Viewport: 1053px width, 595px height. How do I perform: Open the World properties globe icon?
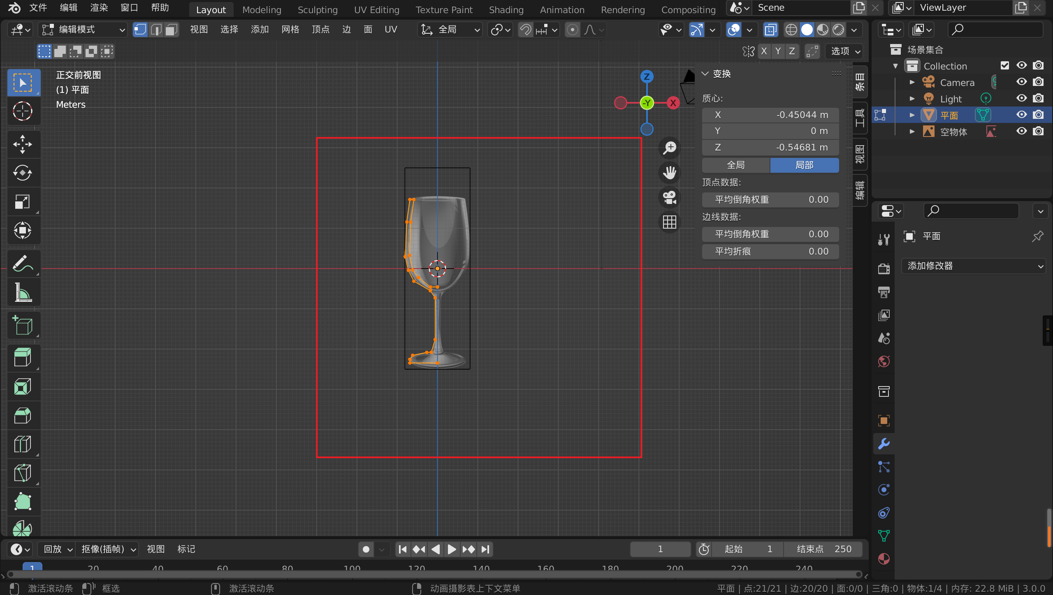click(884, 361)
